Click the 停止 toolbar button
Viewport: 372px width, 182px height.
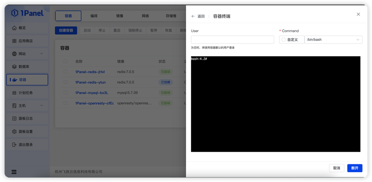(102, 31)
